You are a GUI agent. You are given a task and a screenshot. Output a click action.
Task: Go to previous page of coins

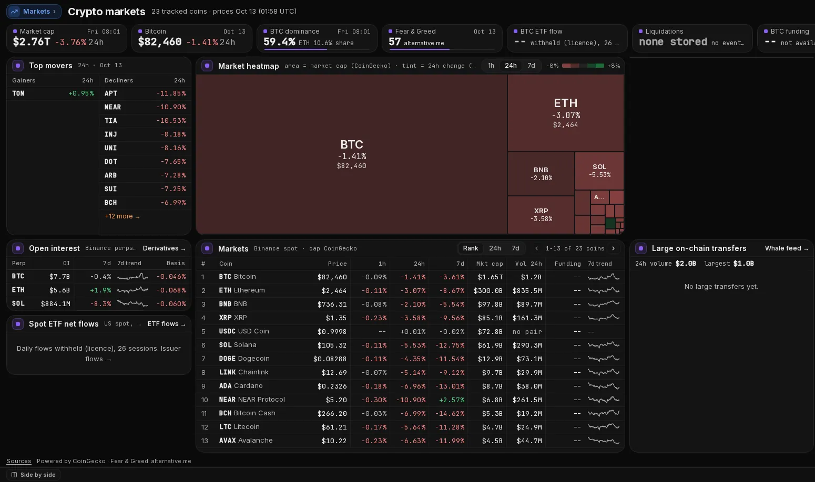536,248
